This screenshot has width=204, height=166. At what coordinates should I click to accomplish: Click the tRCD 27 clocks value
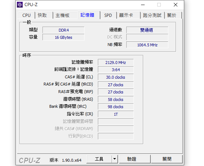tap(115, 85)
